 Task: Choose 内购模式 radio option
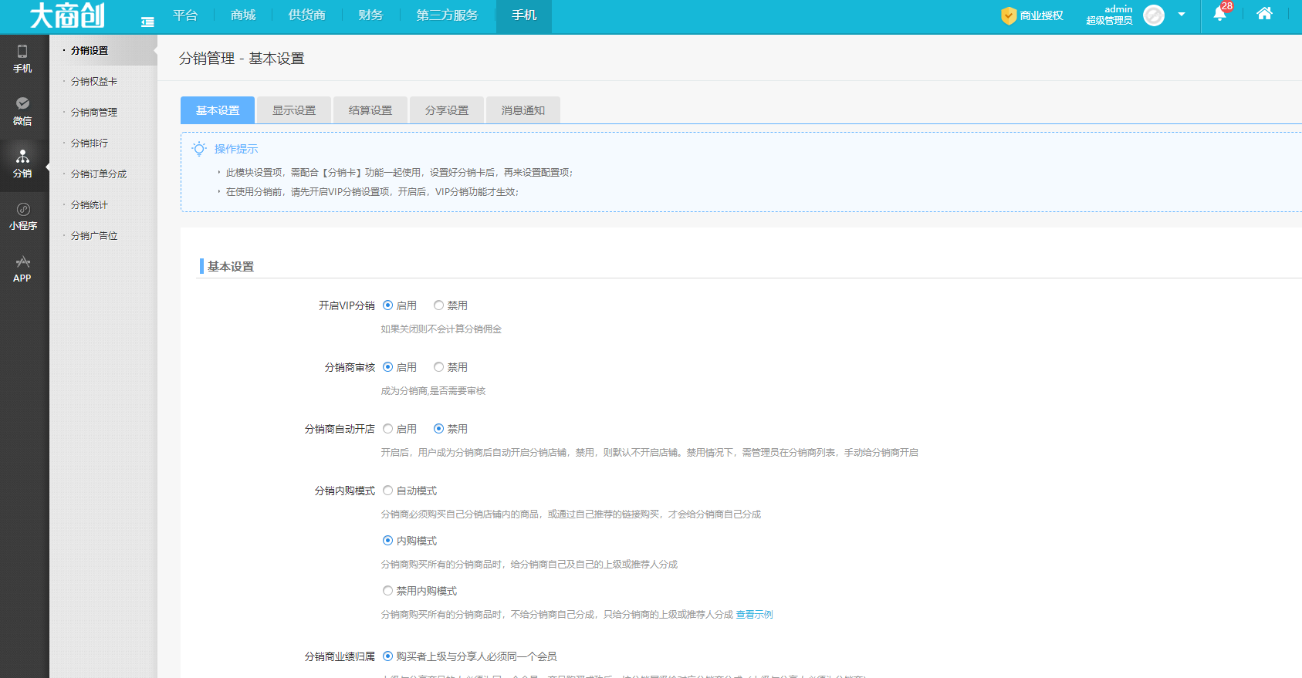(x=388, y=541)
